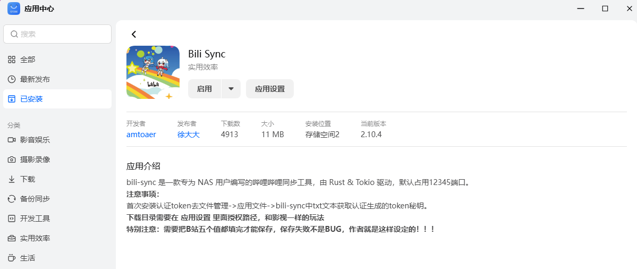Screen dimensions: 637x269
Task: Click the Bili Sync app title
Action: (207, 54)
